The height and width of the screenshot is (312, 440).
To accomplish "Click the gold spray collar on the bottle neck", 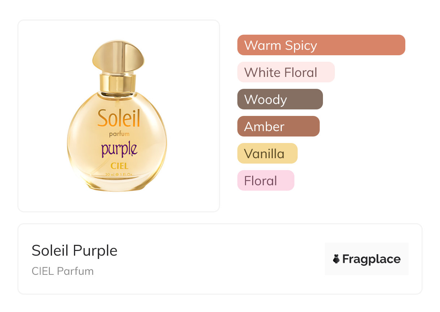I will [x=118, y=82].
